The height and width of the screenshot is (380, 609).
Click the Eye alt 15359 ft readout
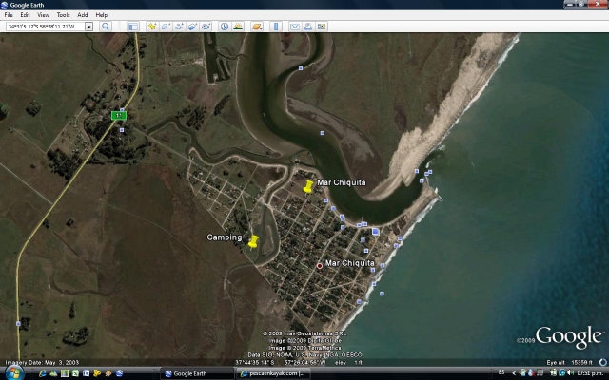click(570, 363)
